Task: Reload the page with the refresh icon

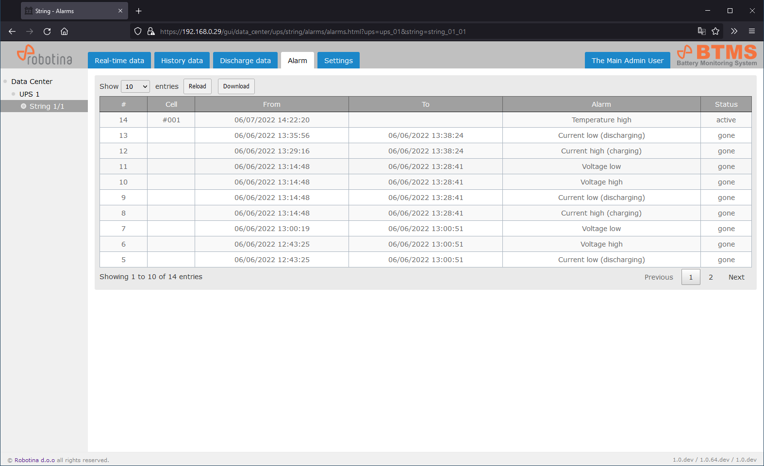Action: point(47,32)
